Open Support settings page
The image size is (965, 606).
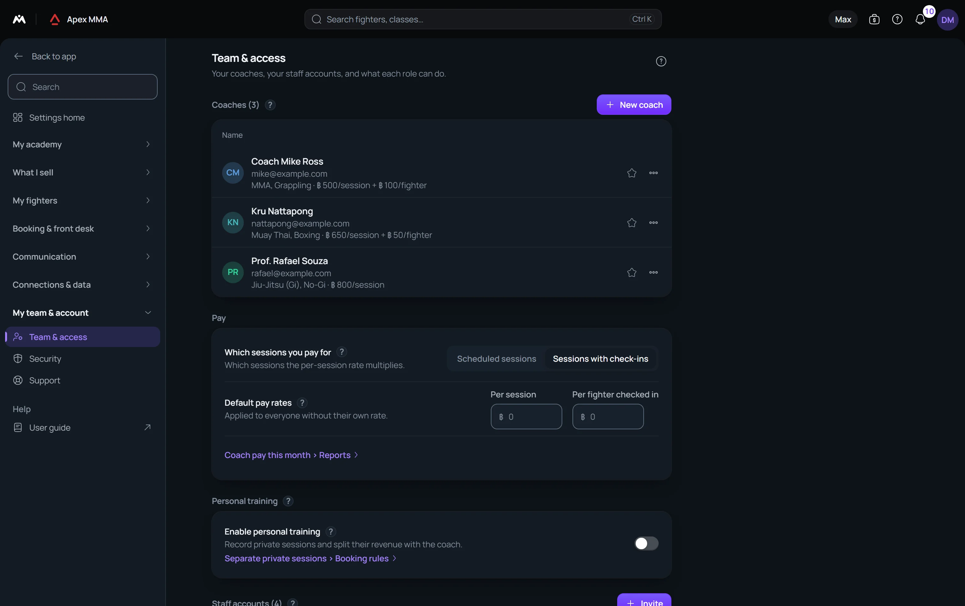(83, 380)
